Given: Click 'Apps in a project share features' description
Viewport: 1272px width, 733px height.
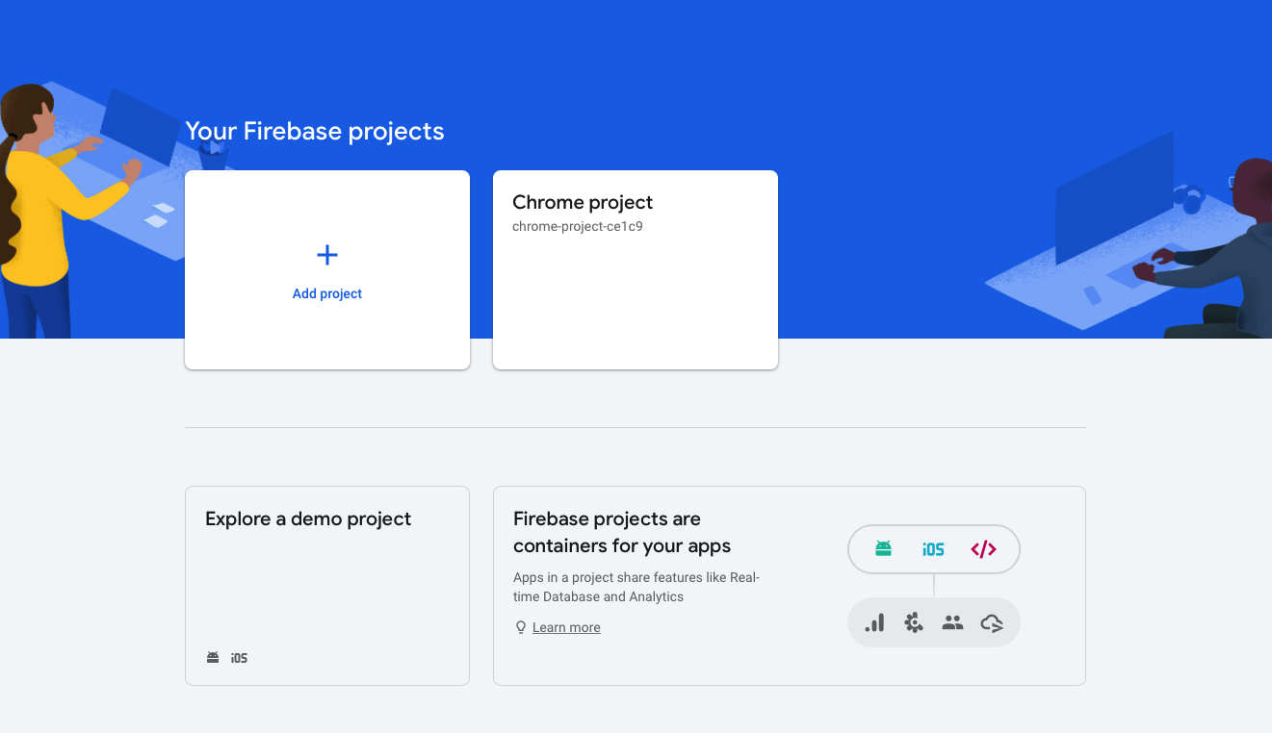Looking at the screenshot, I should (636, 587).
